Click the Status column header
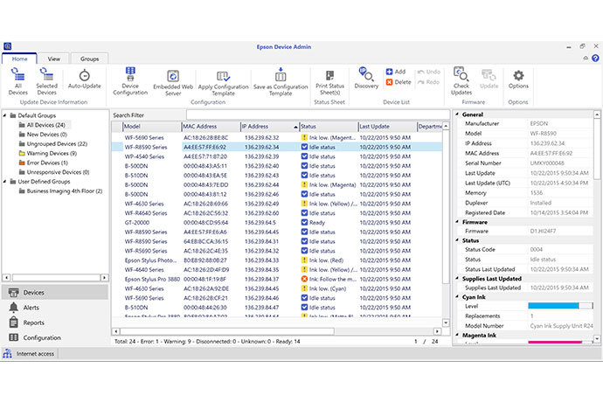 [329, 126]
